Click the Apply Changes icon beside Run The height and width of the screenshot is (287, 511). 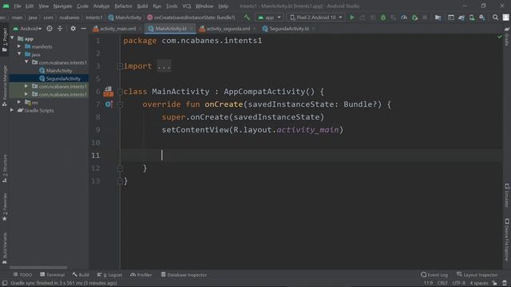362,18
